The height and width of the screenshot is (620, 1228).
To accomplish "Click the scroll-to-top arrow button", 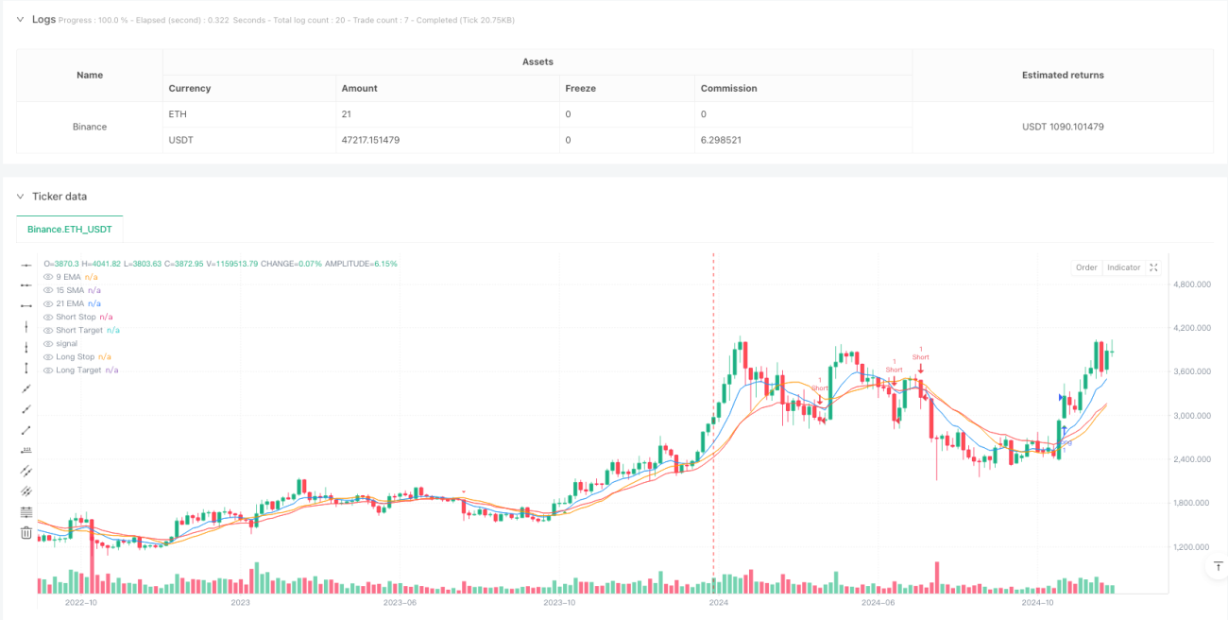I will [x=1217, y=566].
